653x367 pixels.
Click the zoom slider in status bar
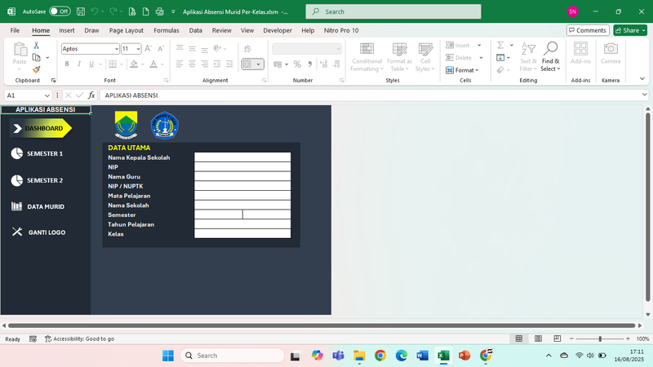(600, 338)
